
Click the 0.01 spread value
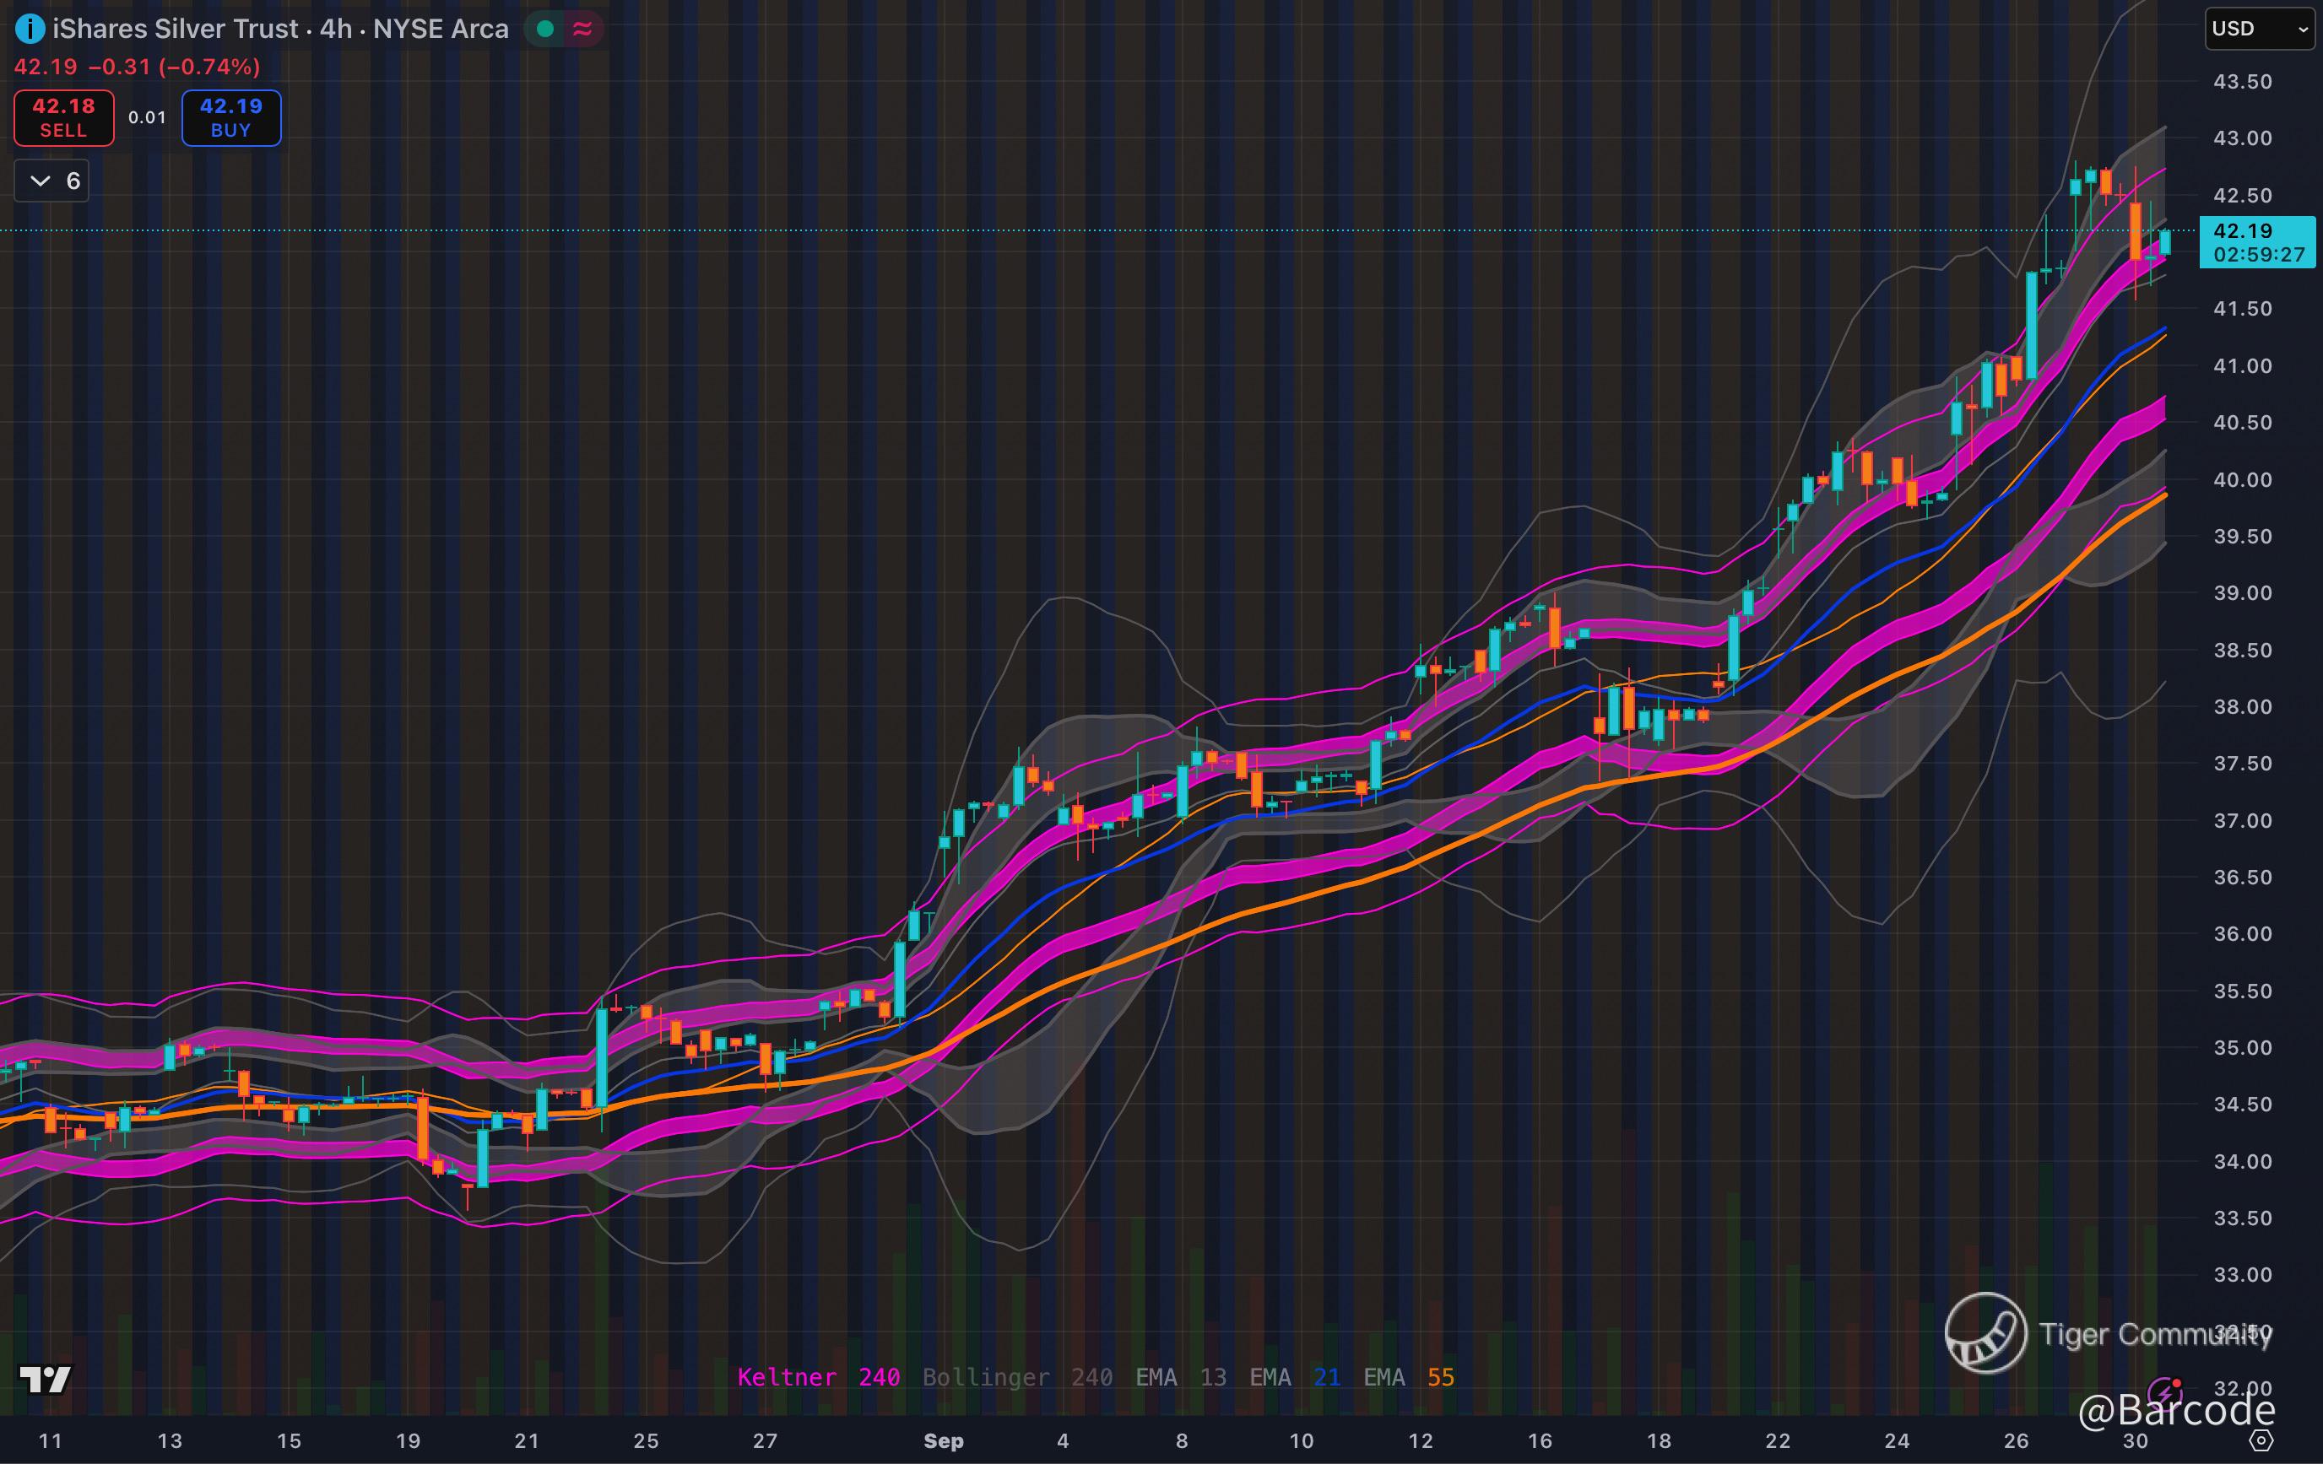click(x=147, y=117)
